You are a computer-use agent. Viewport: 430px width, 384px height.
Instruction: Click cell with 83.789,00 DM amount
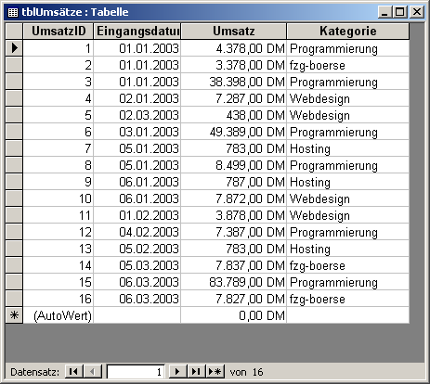click(x=234, y=282)
